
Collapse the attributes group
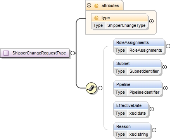[x=89, y=5]
